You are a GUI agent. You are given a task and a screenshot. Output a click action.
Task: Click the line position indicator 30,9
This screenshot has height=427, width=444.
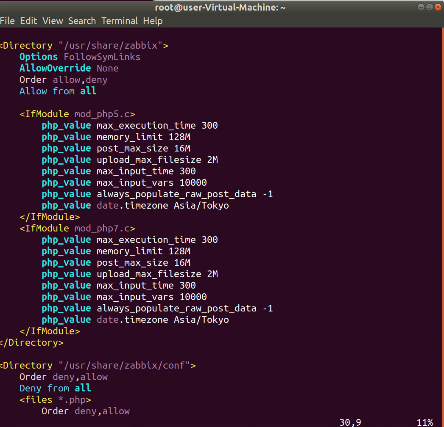351,422
